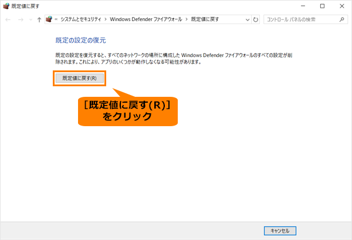Go up one level with up arrow
Screen dimensions: 352x240
click(39, 20)
